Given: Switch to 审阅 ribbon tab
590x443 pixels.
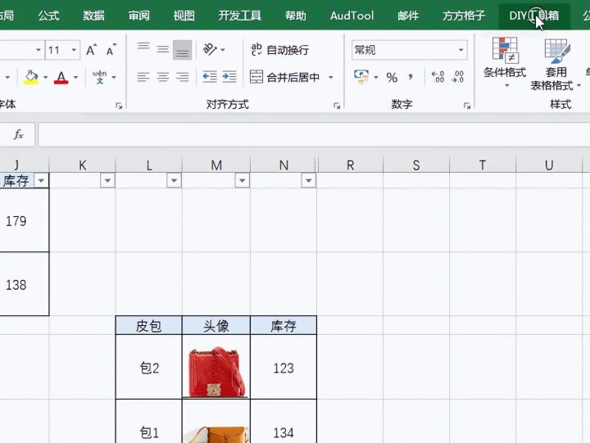Looking at the screenshot, I should point(138,16).
